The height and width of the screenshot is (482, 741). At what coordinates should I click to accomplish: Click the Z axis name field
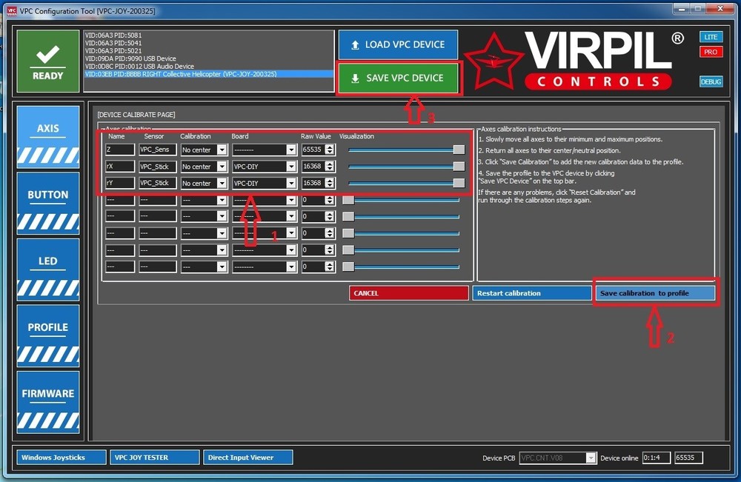[x=120, y=150]
